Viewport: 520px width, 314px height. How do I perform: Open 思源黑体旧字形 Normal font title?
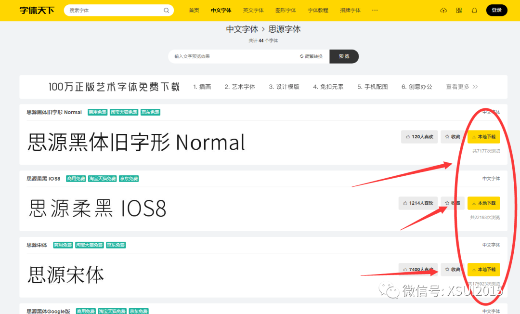[x=54, y=112]
